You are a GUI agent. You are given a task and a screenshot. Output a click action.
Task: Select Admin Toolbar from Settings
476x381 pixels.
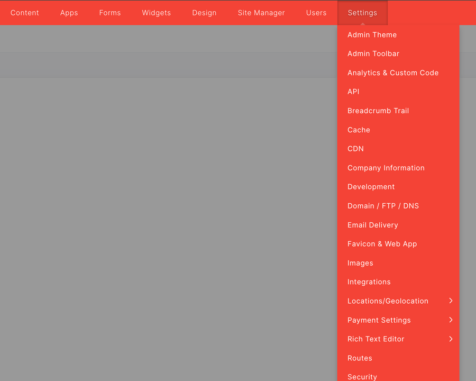point(398,54)
